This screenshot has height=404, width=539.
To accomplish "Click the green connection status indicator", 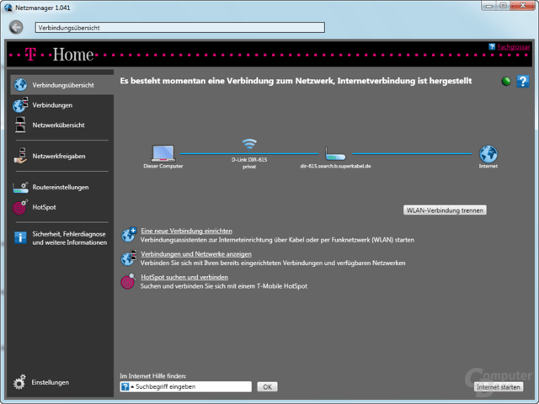I will (506, 82).
